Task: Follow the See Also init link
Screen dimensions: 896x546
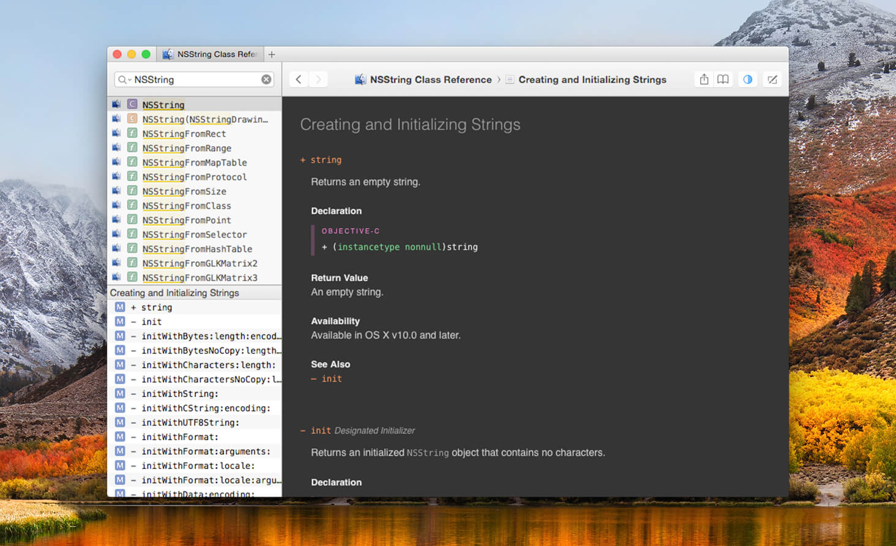Action: [332, 378]
